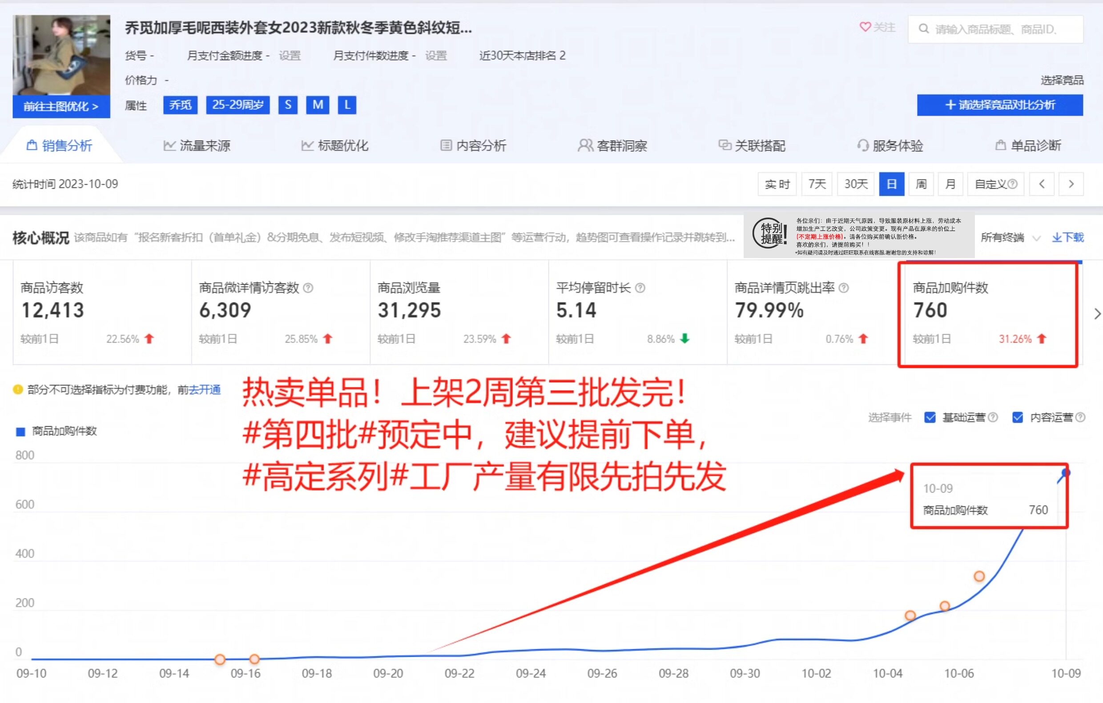
Task: Click help icon next to 基础运营
Action: [993, 417]
